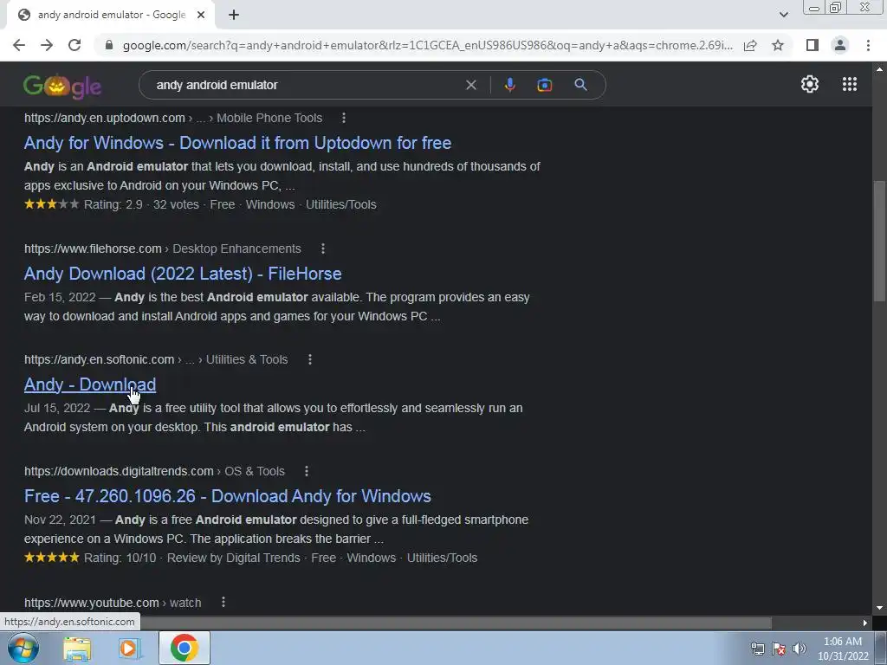
Task: Click the vertical scrollbar thumb
Action: pyautogui.click(x=879, y=242)
